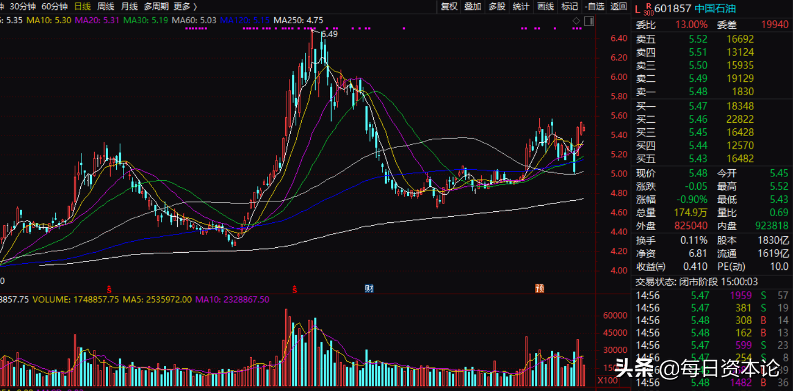793x391 pixels.
Task: Open the orange 预 forecast marker
Action: tap(539, 288)
